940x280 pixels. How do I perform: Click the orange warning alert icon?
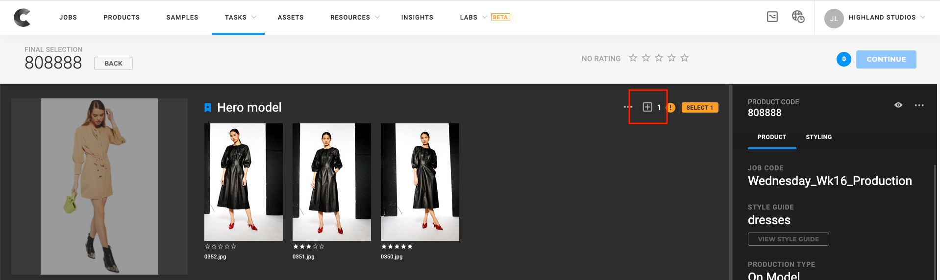[x=671, y=108]
